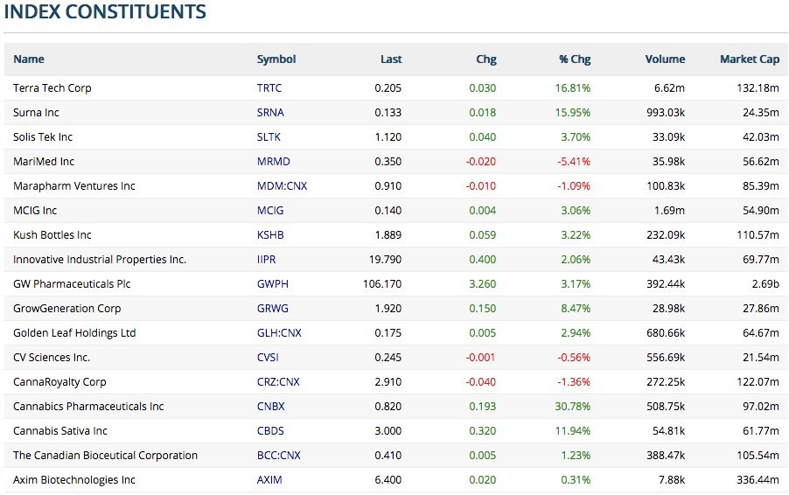
Task: Open the TRTC symbol link
Action: point(269,88)
